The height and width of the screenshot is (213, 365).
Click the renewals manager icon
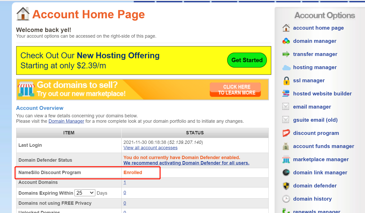[286, 211]
